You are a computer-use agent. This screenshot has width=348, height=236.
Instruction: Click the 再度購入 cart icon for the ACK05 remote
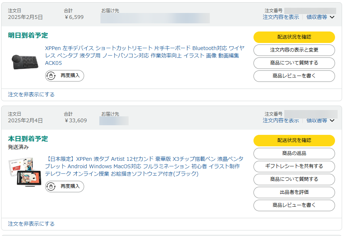(51, 76)
